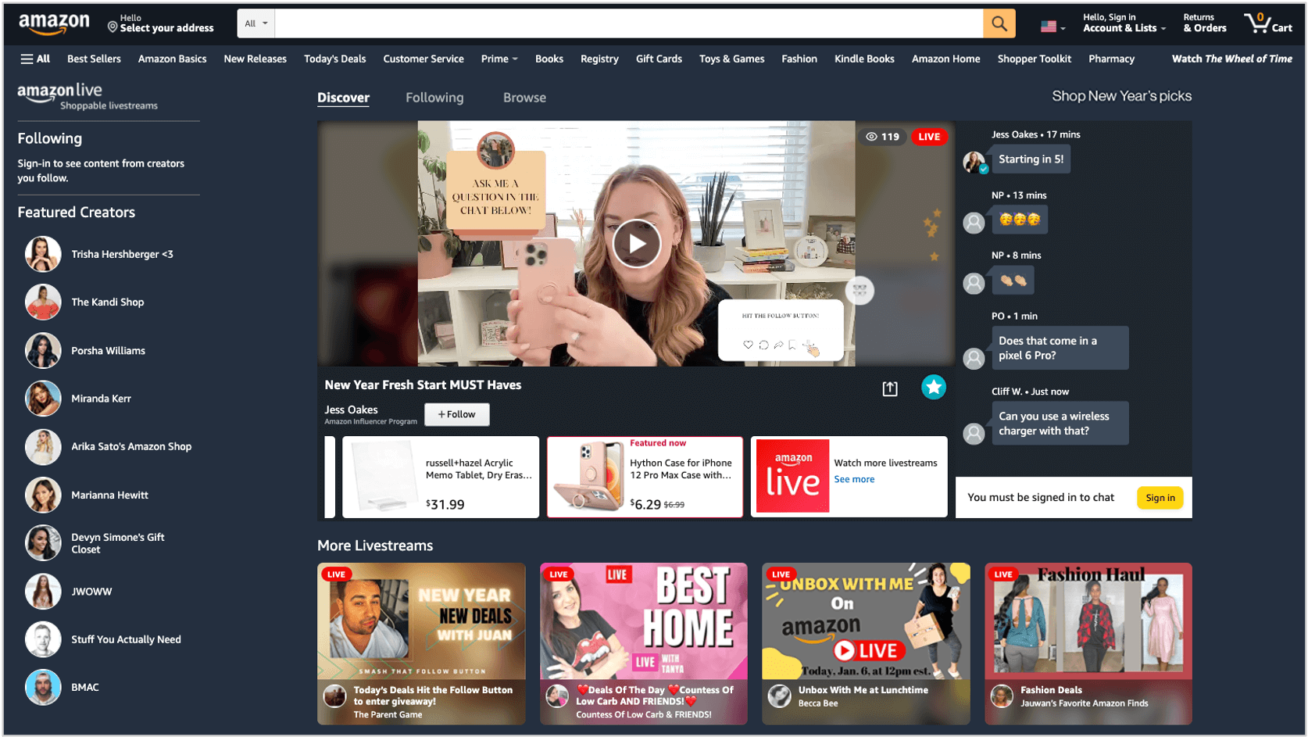This screenshot has height=737, width=1308.
Task: Click 'Can you use a wireless charger' message
Action: coord(1060,424)
